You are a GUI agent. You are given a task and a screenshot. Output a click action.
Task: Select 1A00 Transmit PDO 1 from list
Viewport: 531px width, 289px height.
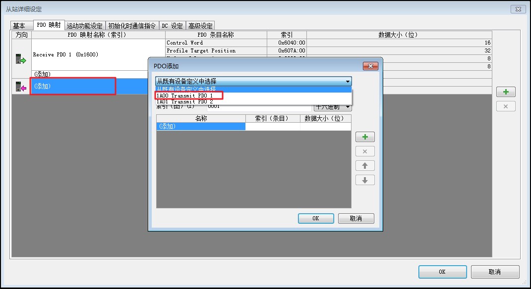click(189, 96)
